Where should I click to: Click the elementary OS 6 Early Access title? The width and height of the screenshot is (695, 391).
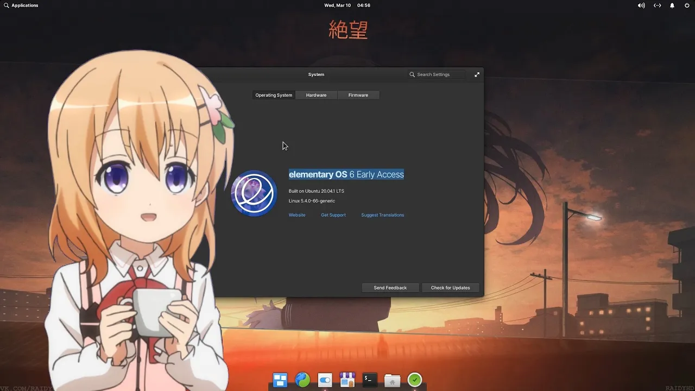pyautogui.click(x=346, y=174)
